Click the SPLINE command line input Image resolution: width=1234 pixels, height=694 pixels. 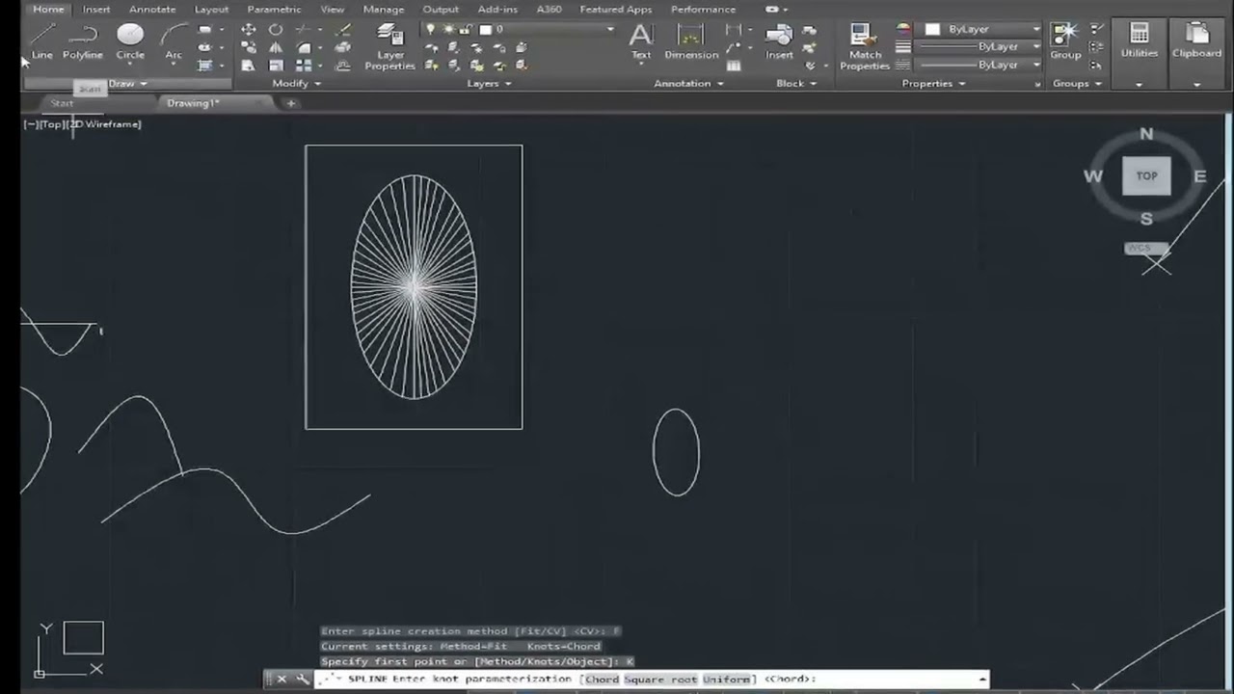pyautogui.click(x=651, y=680)
